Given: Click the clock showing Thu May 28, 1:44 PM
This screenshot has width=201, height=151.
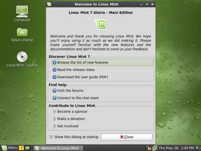Looking at the screenshot, I should click(x=176, y=148).
